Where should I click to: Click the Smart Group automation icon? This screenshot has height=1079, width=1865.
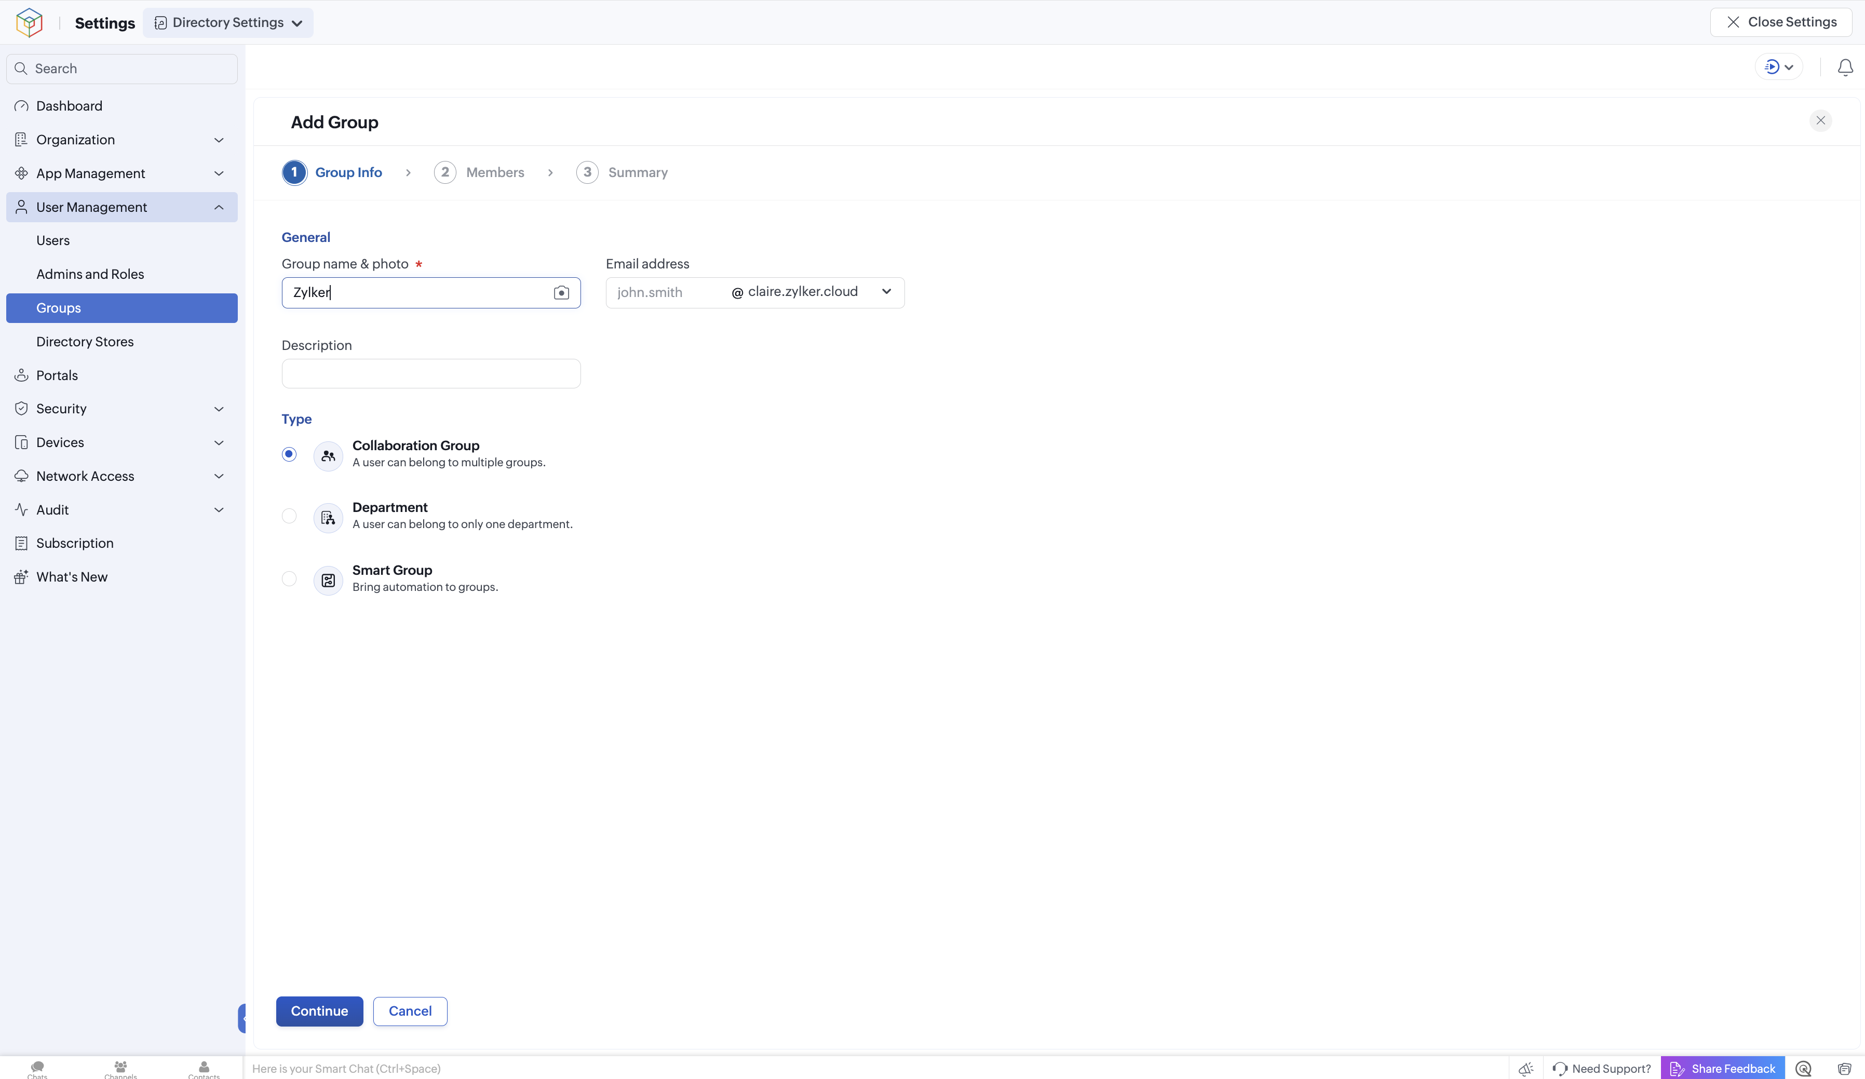point(328,581)
